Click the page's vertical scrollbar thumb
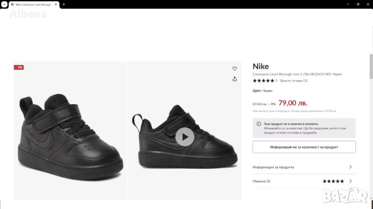Viewport: 373px width, 209px height. (371, 67)
